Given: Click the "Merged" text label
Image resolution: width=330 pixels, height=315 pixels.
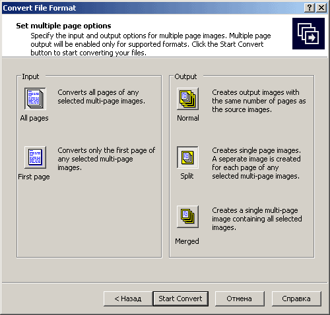Looking at the screenshot, I should coord(187,241).
